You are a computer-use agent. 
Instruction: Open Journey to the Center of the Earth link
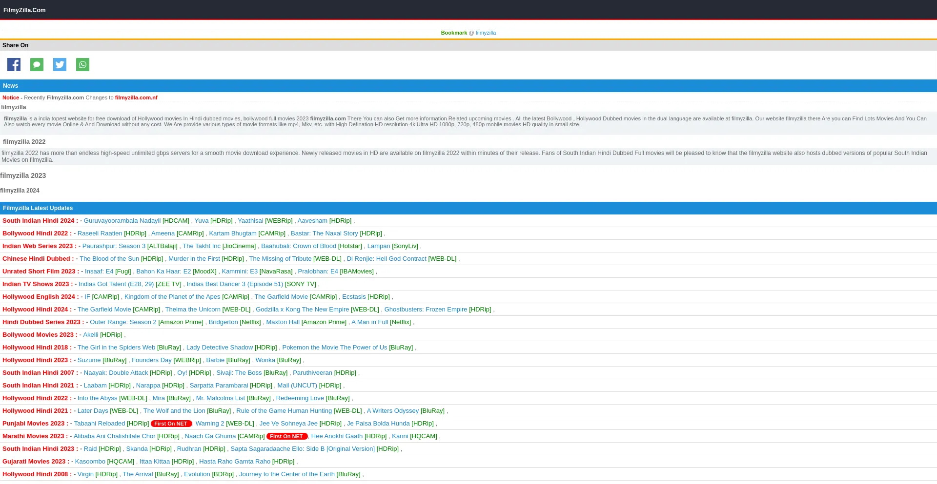[287, 474]
